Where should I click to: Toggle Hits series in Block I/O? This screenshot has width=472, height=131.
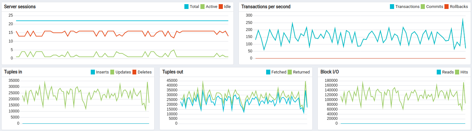tap(464, 72)
